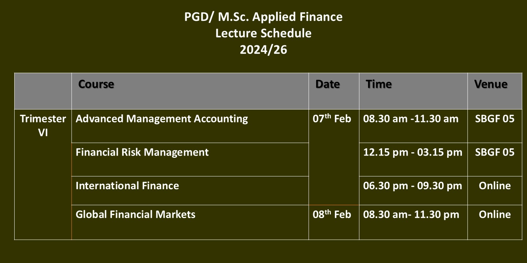The image size is (527, 263).
Task: Click the 08.30 am -11.30 am time slot
Action: pyautogui.click(x=411, y=119)
